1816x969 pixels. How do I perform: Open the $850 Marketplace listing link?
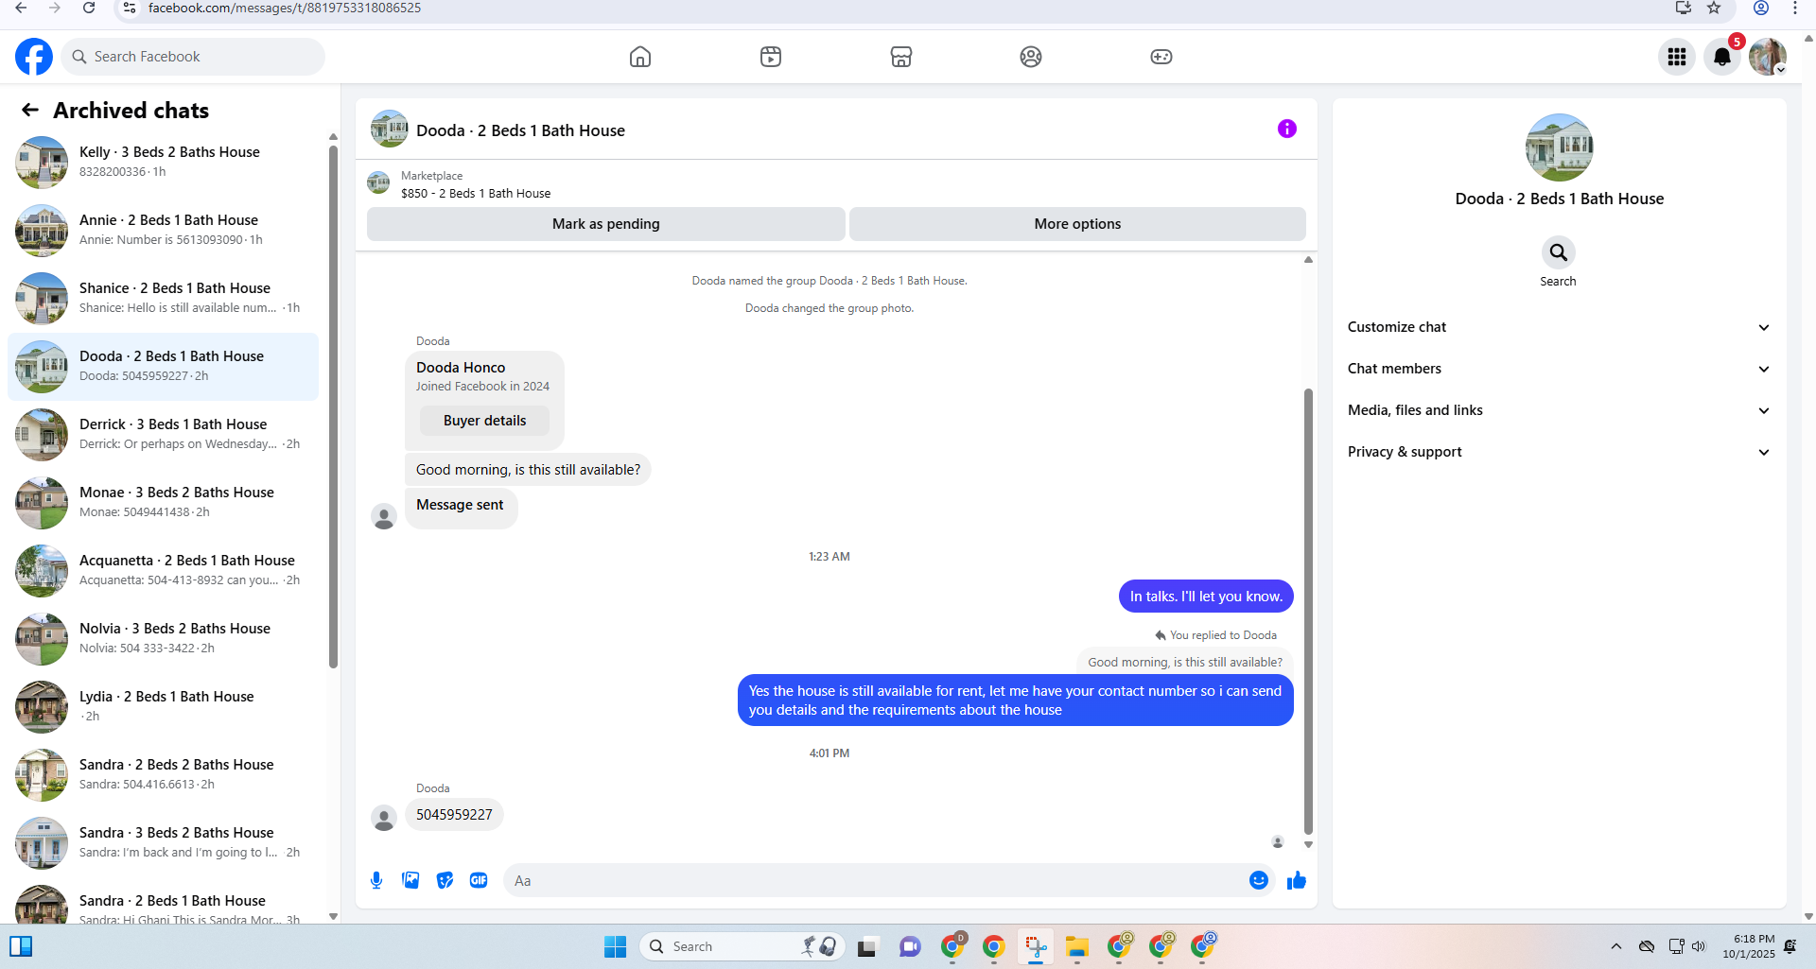(475, 193)
